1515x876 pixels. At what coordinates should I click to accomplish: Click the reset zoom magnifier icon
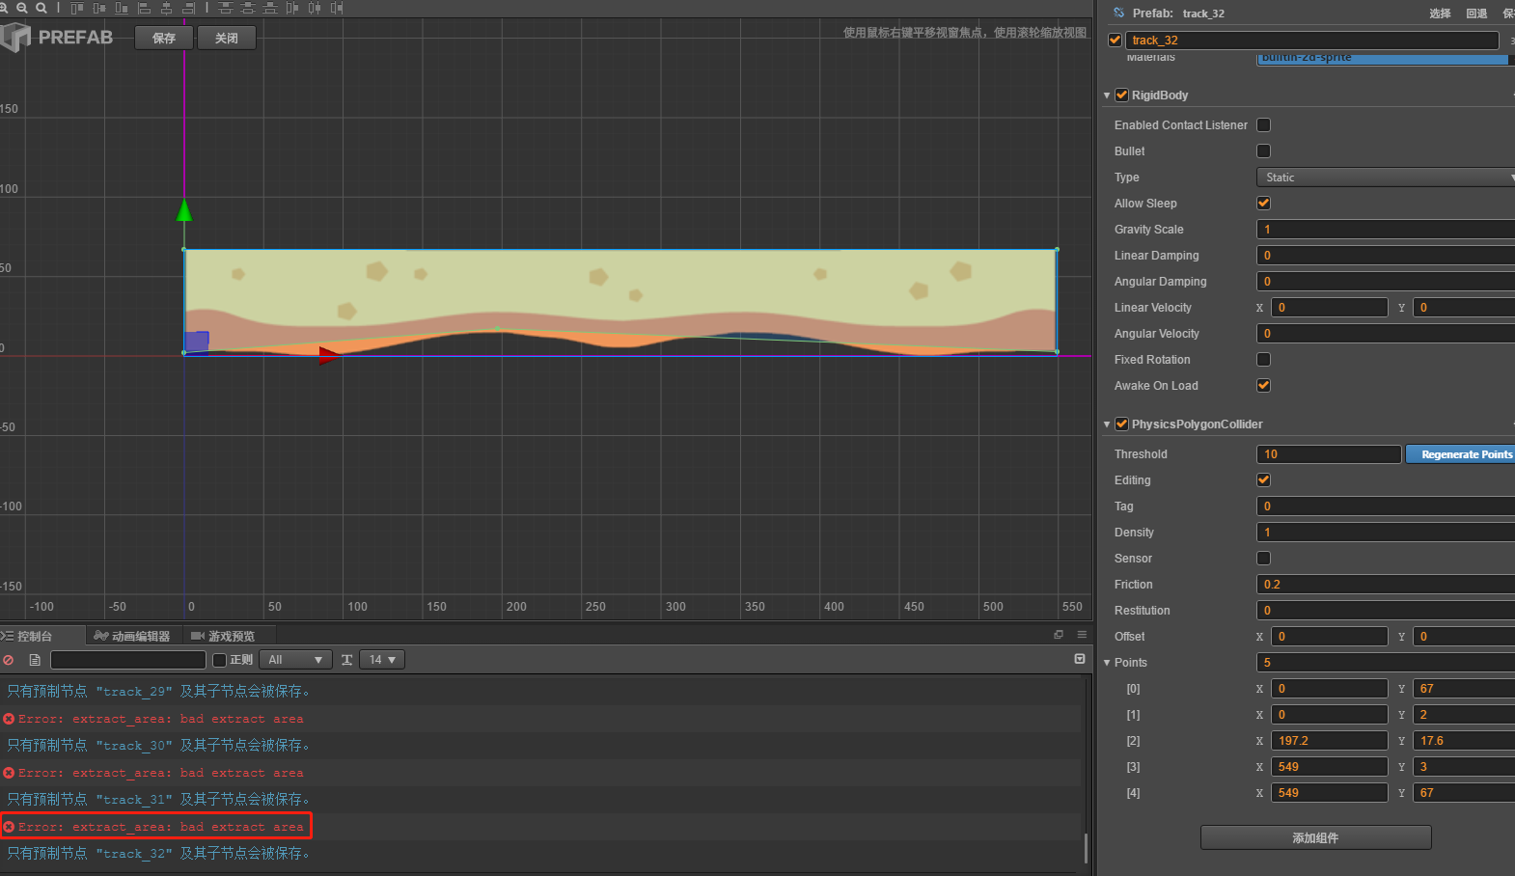tap(41, 8)
